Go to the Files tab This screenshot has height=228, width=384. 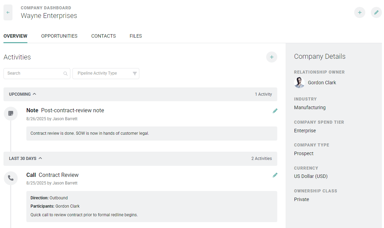pos(136,36)
